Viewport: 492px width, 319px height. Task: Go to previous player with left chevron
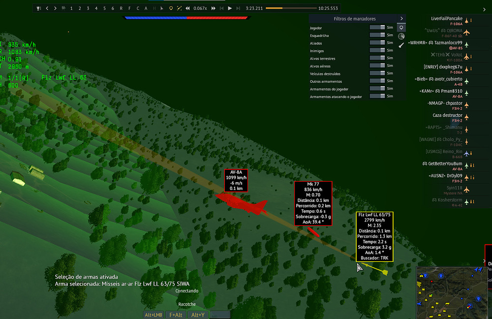(x=47, y=8)
